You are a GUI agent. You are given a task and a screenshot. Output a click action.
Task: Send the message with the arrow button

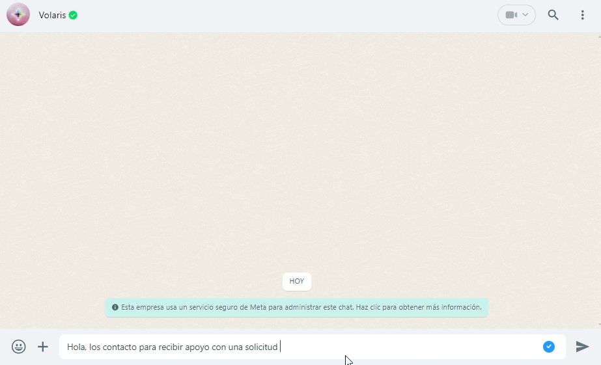[x=582, y=347]
